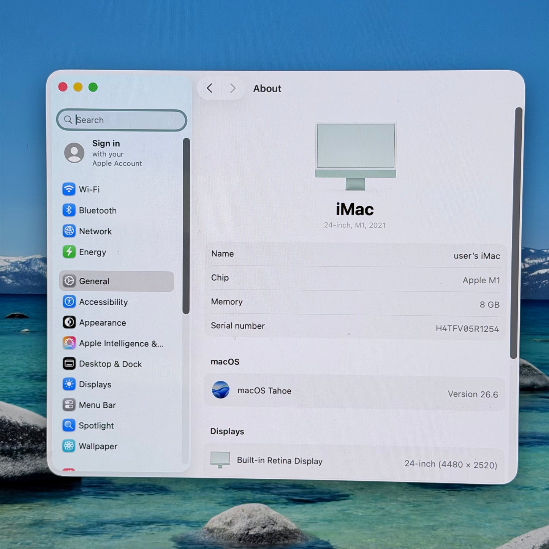This screenshot has width=549, height=549.
Task: Click the user account avatar icon
Action: point(74,153)
